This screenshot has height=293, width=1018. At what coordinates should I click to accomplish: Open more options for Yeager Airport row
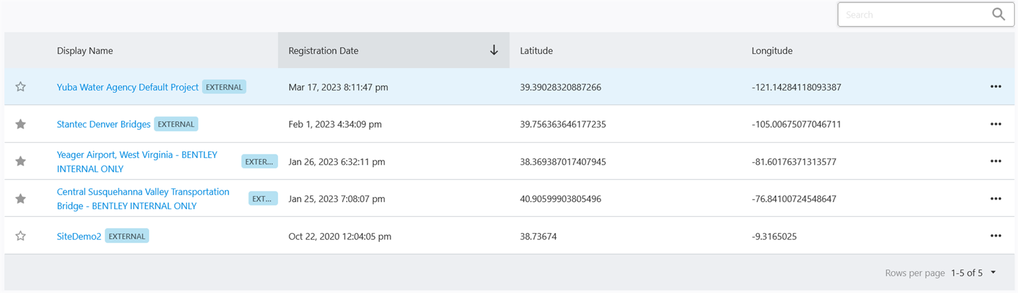[x=995, y=161]
